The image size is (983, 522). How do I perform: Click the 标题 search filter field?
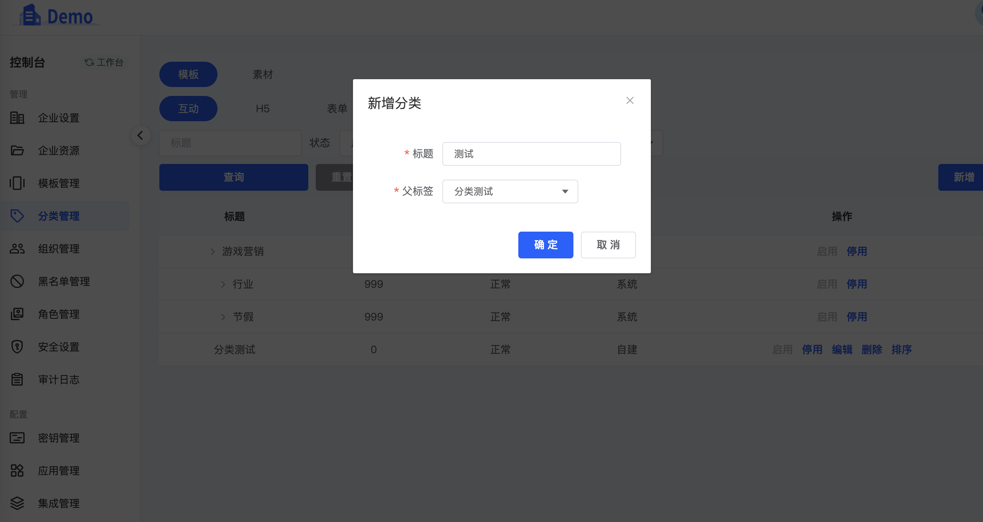coord(230,143)
